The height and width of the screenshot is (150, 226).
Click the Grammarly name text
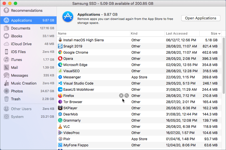pos(72,121)
